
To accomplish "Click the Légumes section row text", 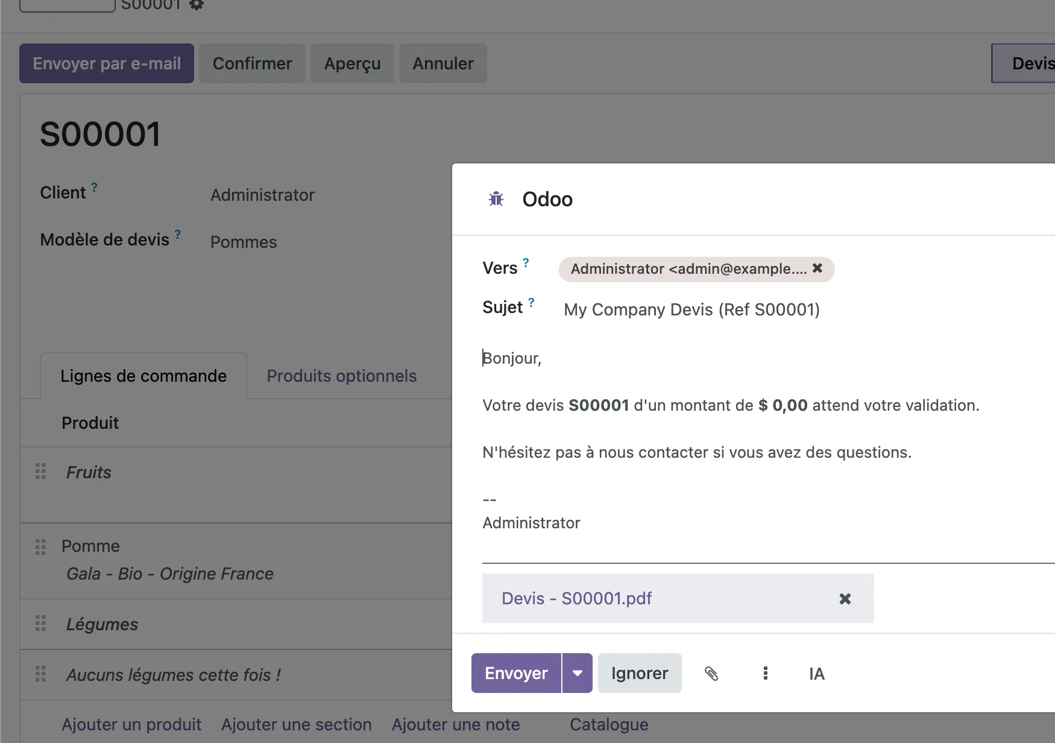I will click(102, 624).
